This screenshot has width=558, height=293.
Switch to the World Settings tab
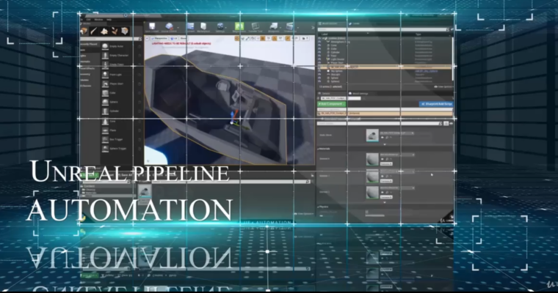[x=360, y=94]
